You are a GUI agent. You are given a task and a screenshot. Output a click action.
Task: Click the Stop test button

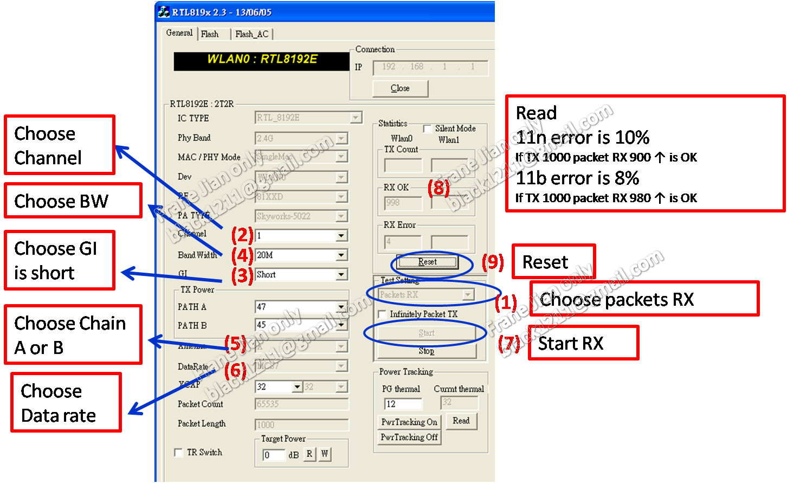pyautogui.click(x=426, y=351)
